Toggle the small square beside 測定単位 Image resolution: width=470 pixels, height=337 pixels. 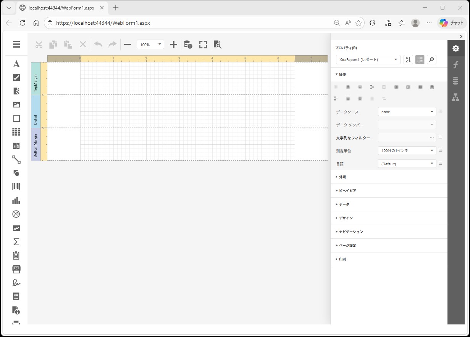[440, 150]
